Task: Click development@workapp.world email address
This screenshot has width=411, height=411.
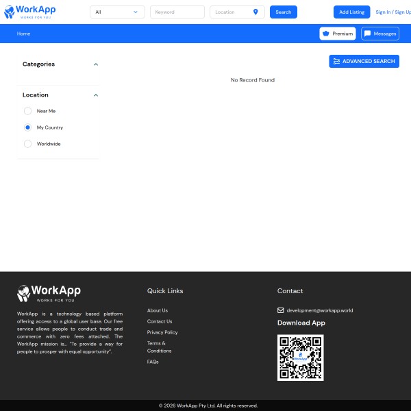Action: coord(320,310)
